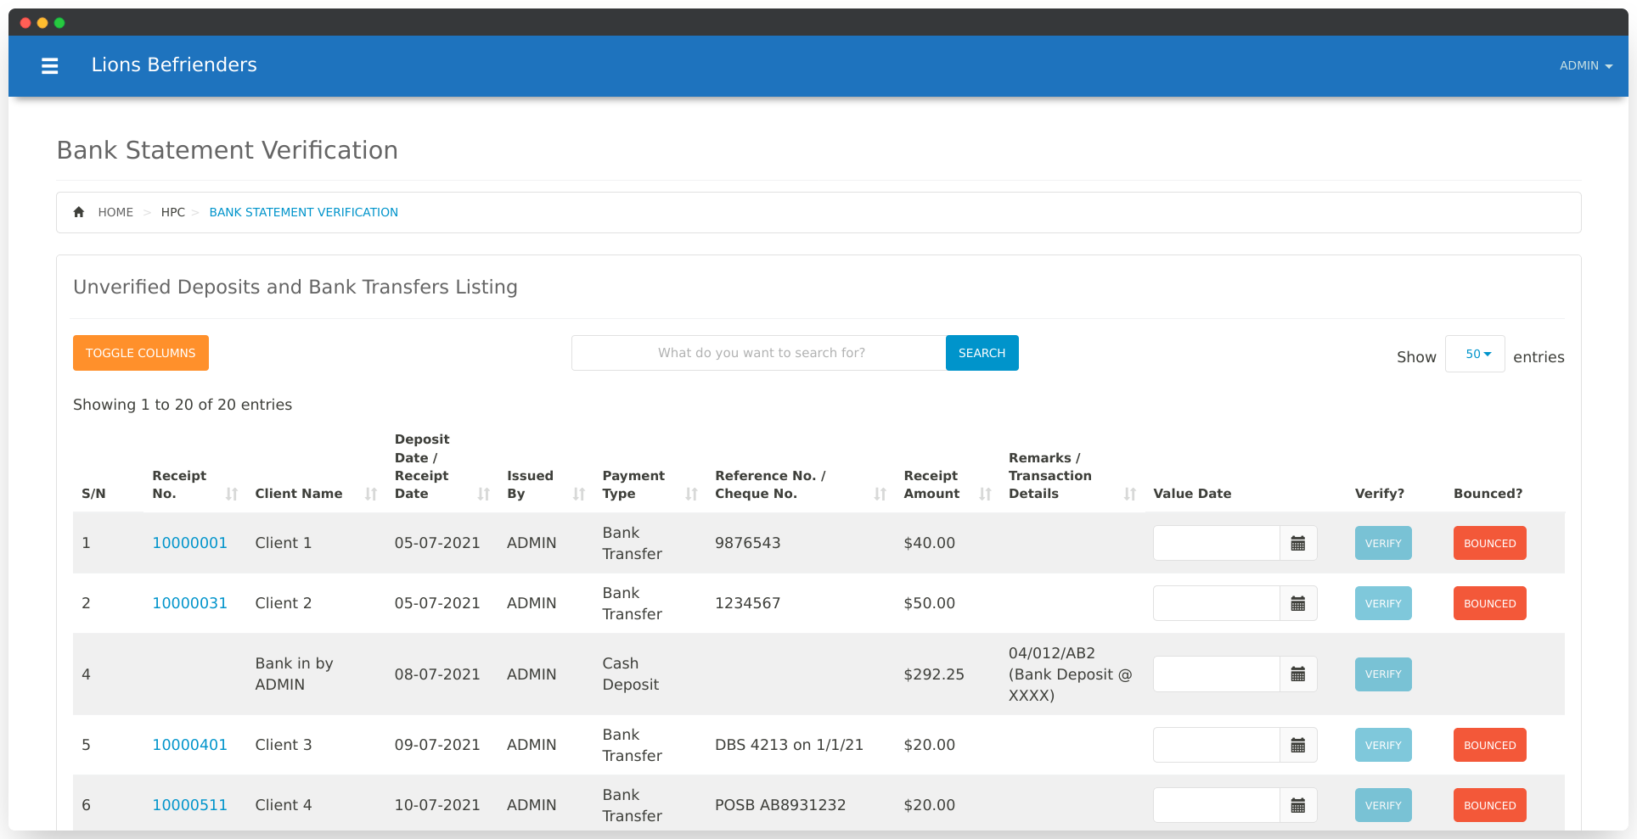
Task: Click the Toggle Columns button
Action: 141,353
